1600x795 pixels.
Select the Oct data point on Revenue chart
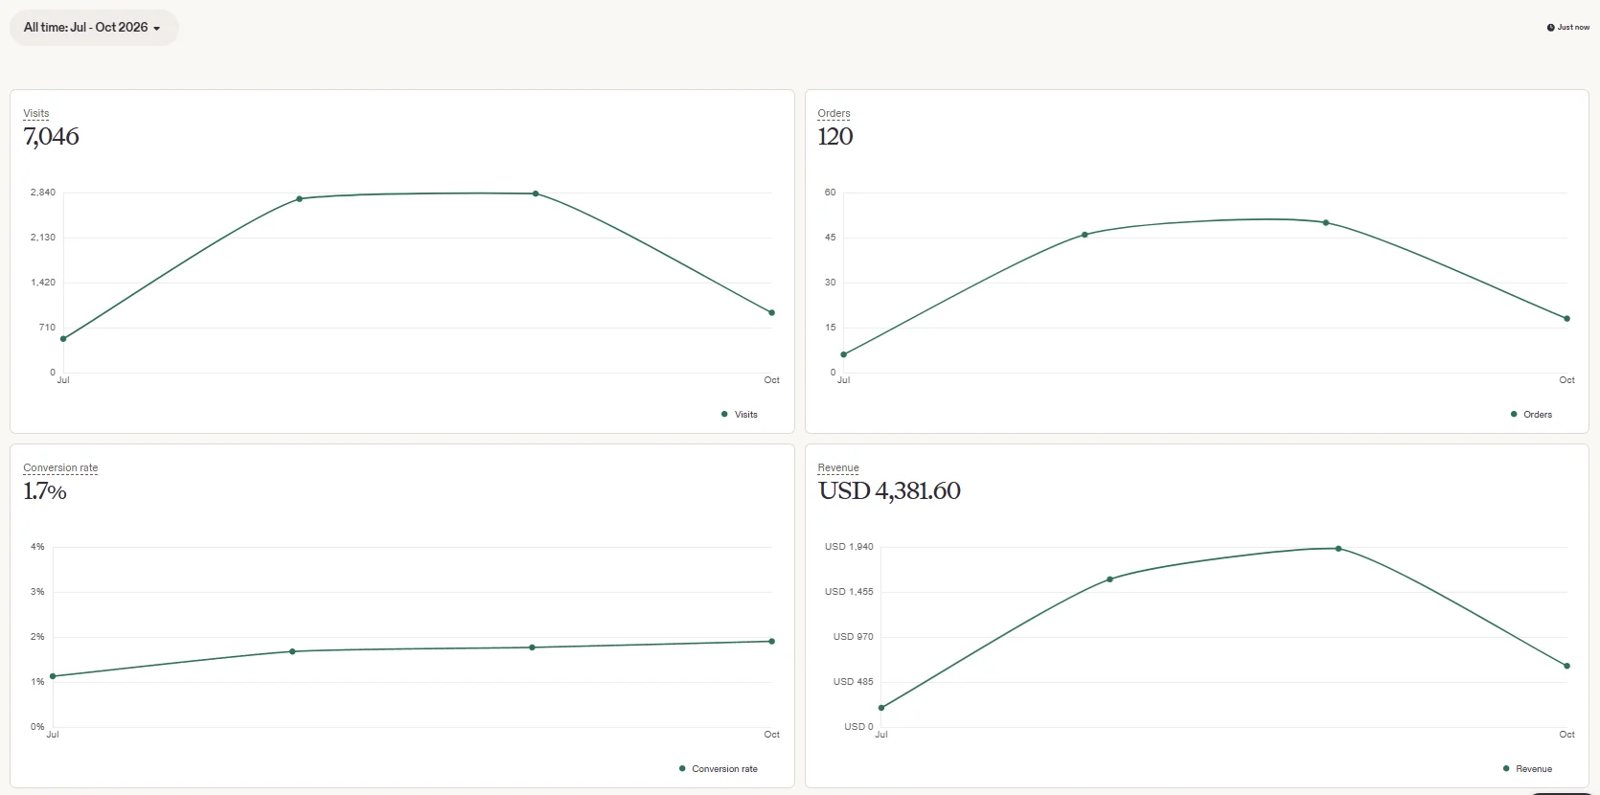(1566, 666)
